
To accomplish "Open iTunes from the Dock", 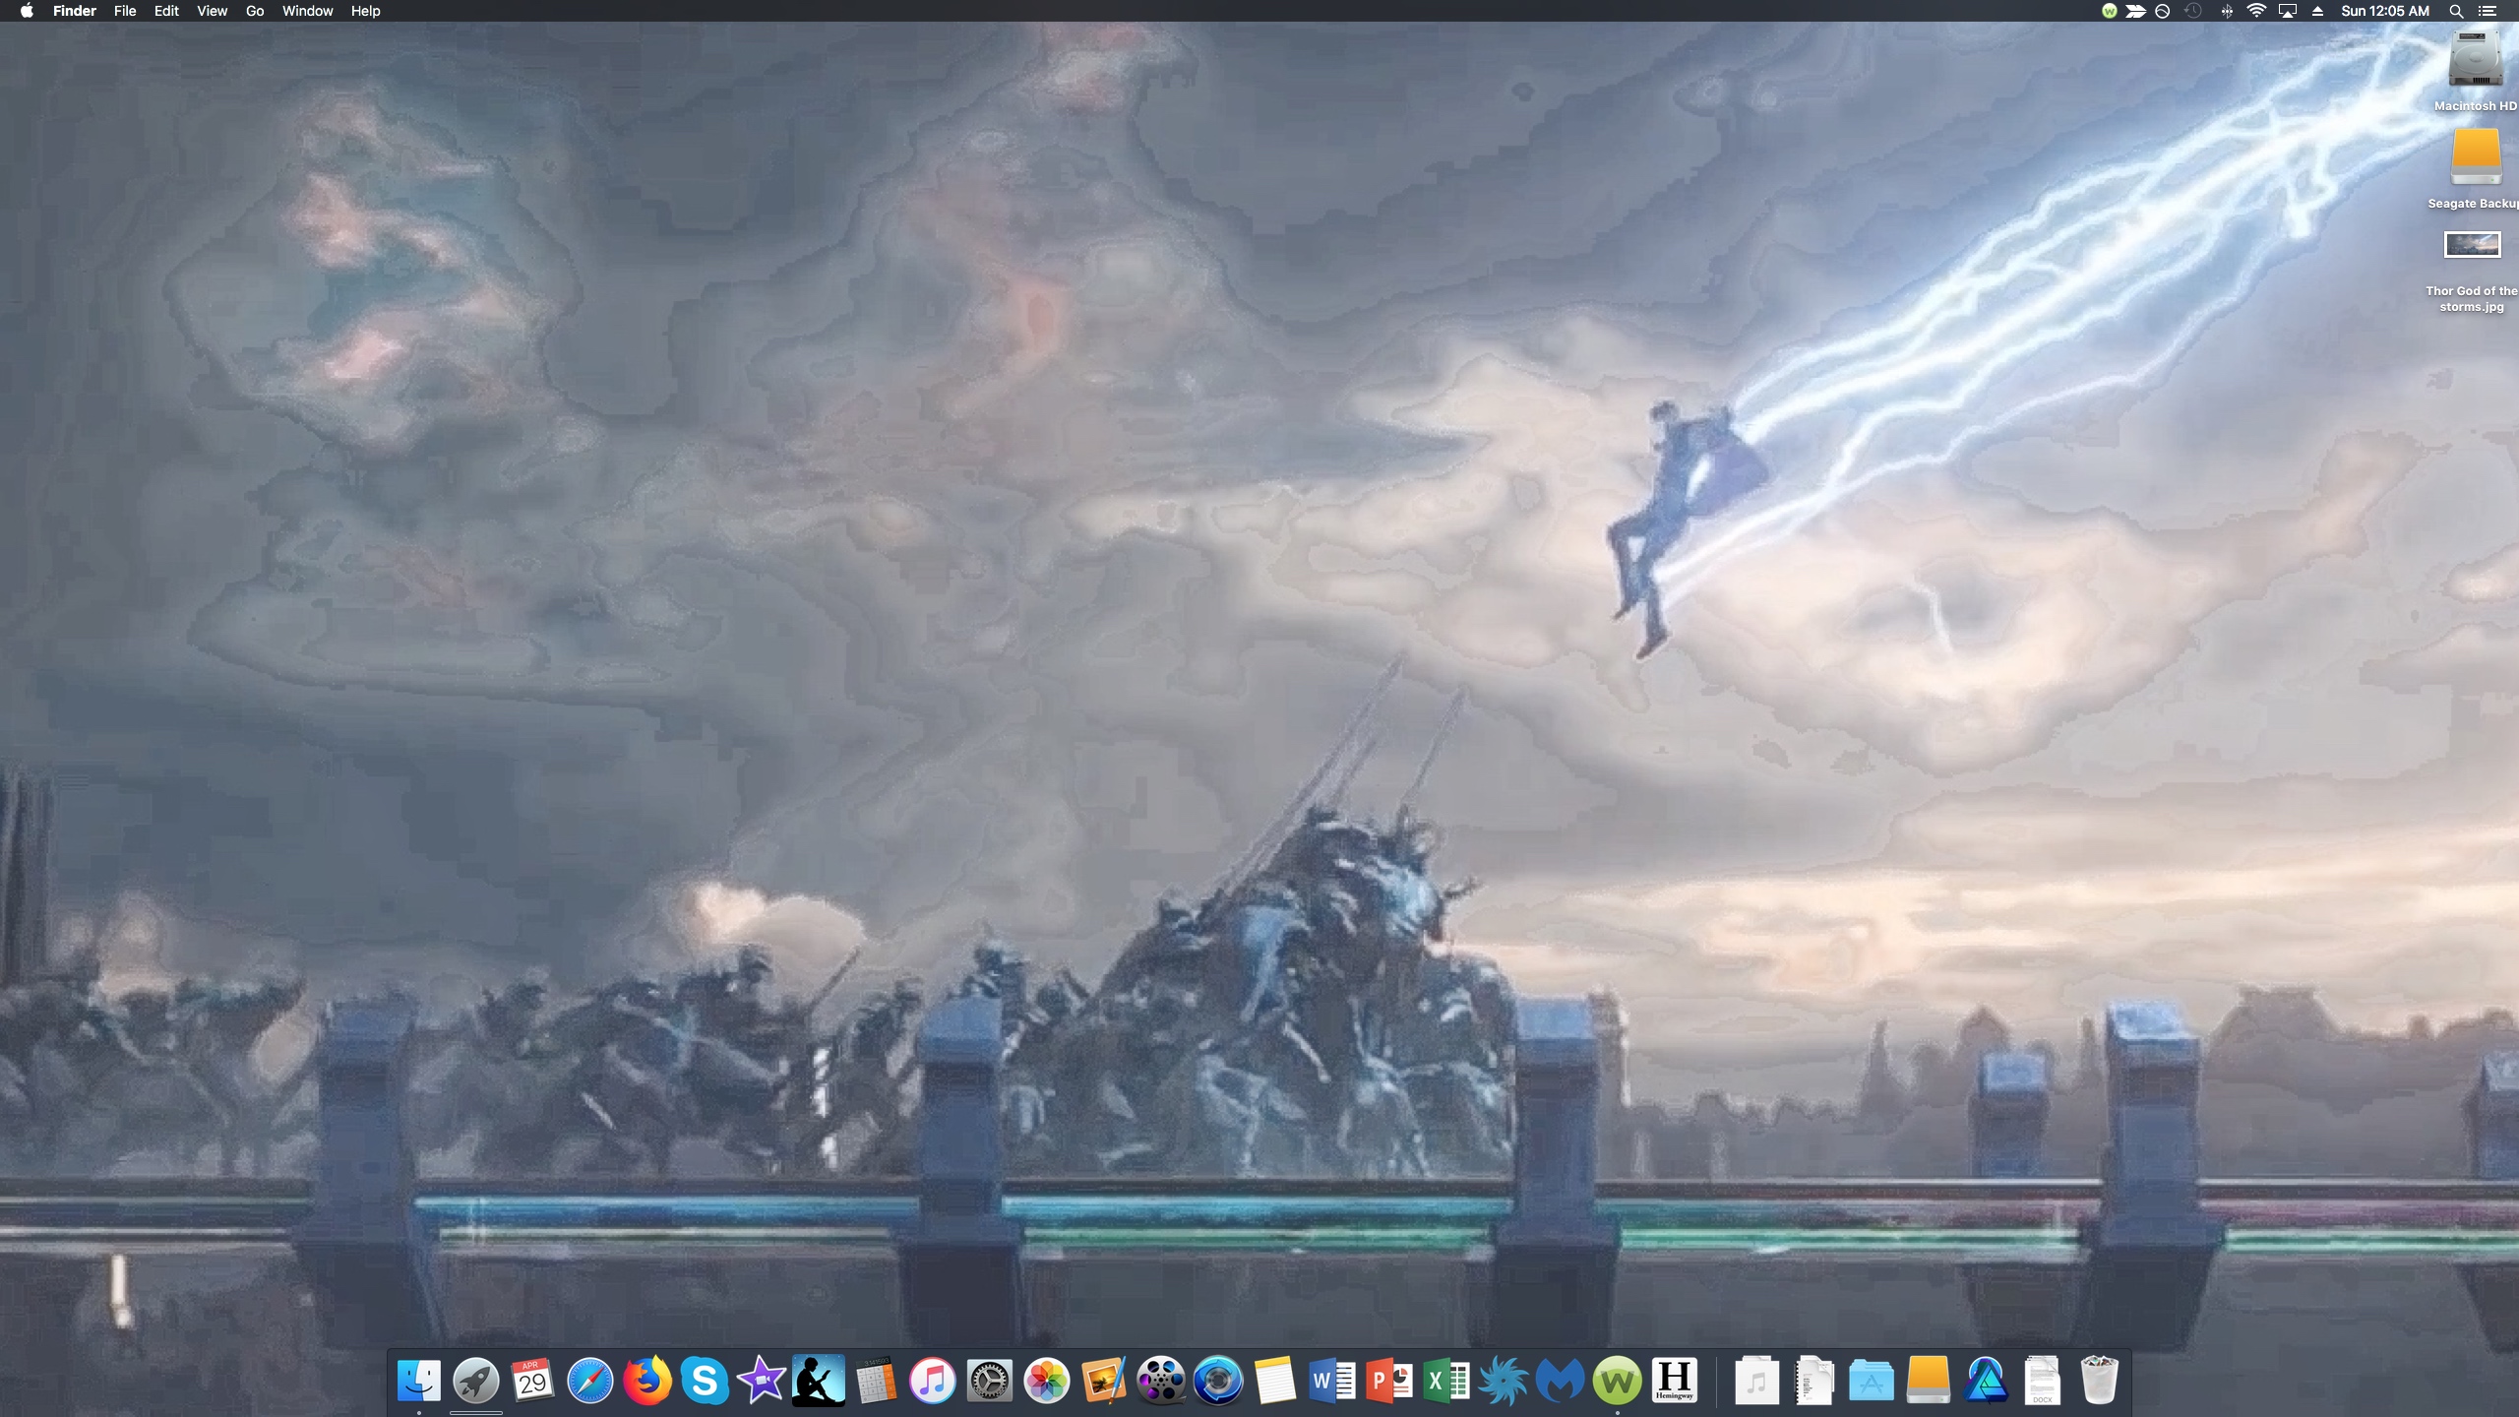I will click(x=933, y=1381).
